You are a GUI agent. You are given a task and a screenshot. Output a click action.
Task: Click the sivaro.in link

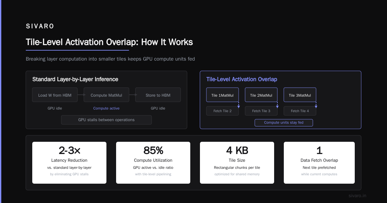click(x=357, y=196)
